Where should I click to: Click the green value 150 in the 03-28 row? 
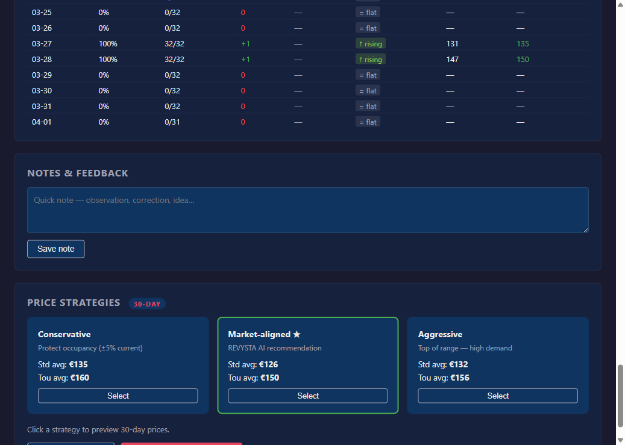click(523, 60)
